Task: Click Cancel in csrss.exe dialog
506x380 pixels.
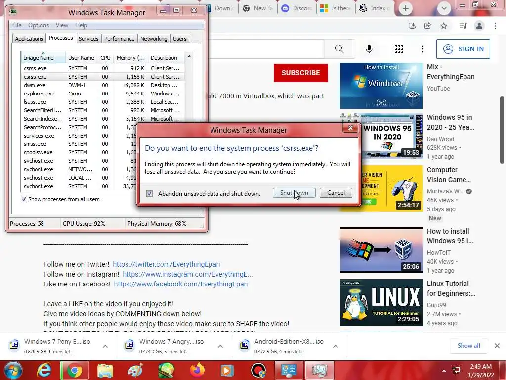Action: [336, 193]
